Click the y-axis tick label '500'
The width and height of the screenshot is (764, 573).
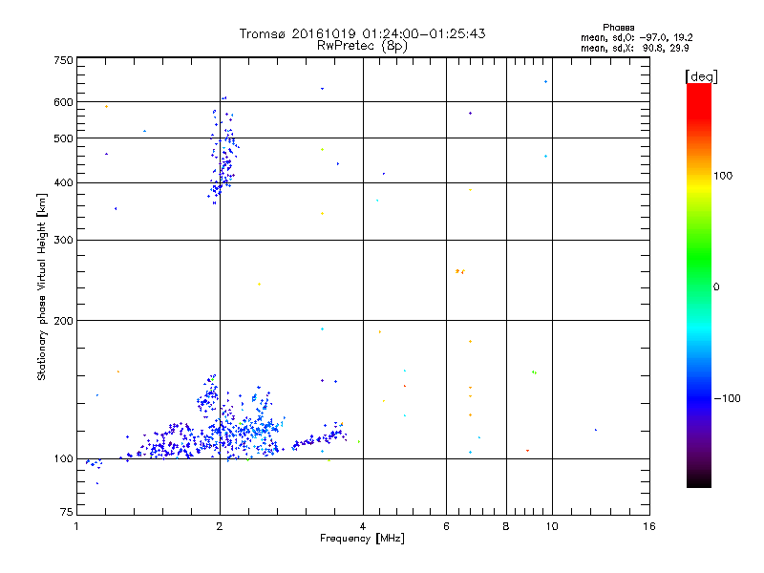pos(63,138)
